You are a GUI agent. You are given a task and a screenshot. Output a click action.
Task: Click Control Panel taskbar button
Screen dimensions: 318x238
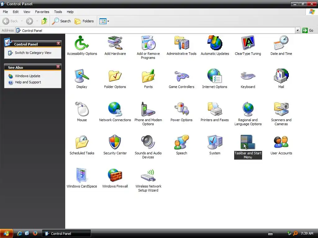(x=66, y=234)
